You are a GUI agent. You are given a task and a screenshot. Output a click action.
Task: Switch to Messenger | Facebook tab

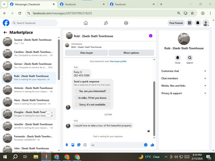(33, 4)
